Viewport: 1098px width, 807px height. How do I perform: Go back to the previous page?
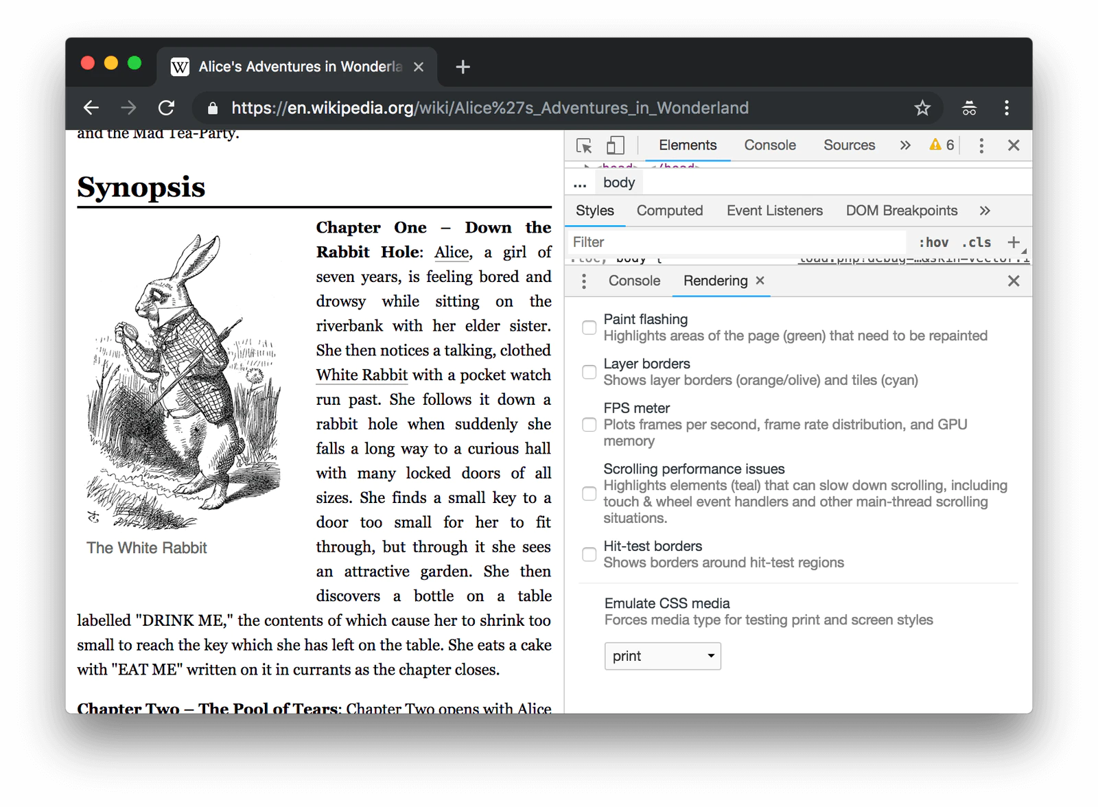coord(91,108)
